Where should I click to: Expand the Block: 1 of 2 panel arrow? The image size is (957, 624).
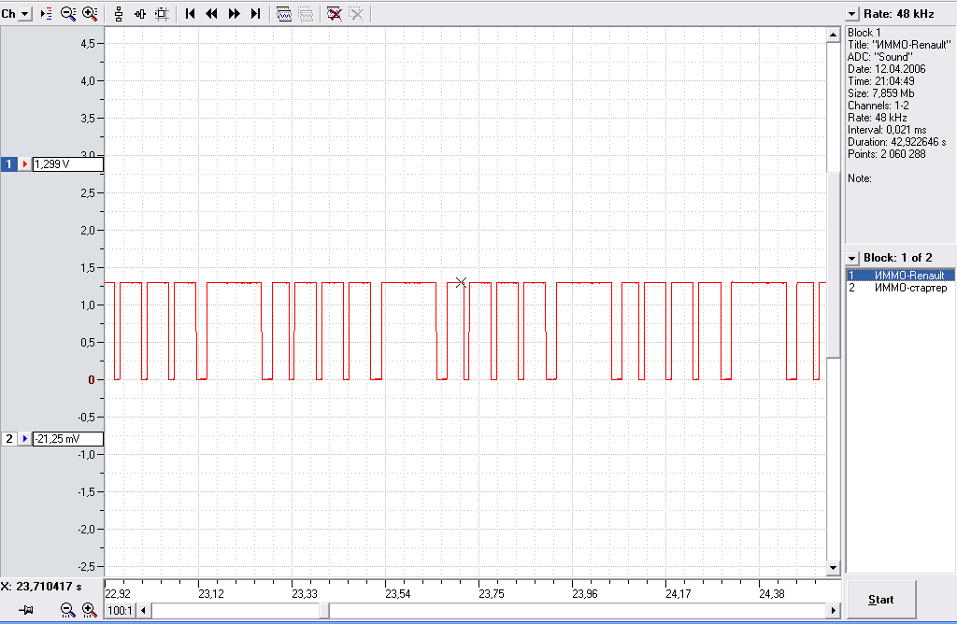click(x=852, y=258)
